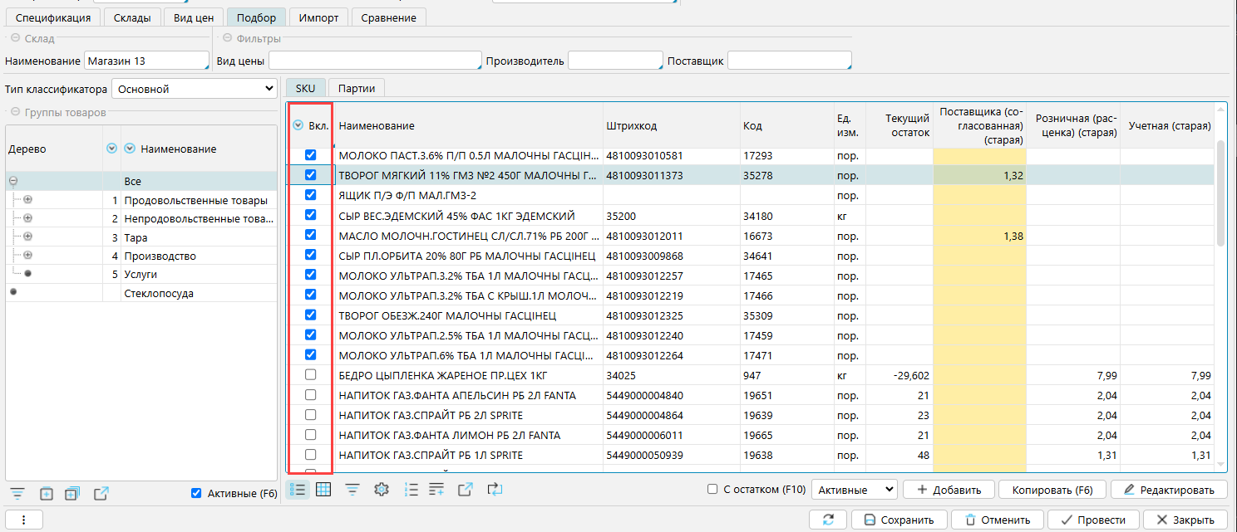Click the Добавить button

click(x=949, y=490)
